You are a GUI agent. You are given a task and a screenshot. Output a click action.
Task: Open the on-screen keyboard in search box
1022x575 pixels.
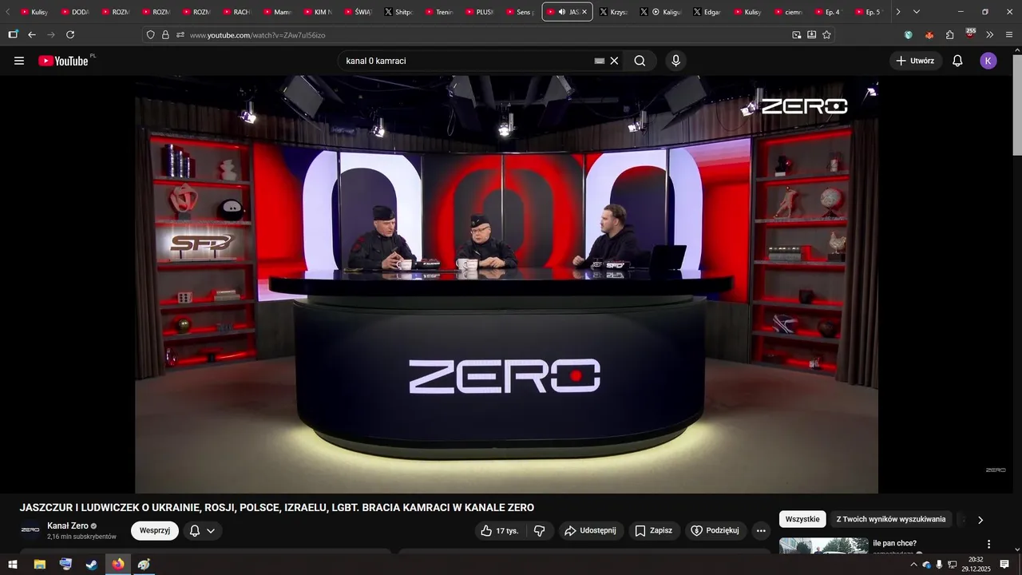[600, 61]
